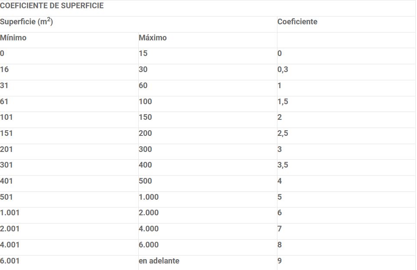This screenshot has height=270, width=417.
Task: Click the 'Máximo' column header
Action: click(153, 38)
